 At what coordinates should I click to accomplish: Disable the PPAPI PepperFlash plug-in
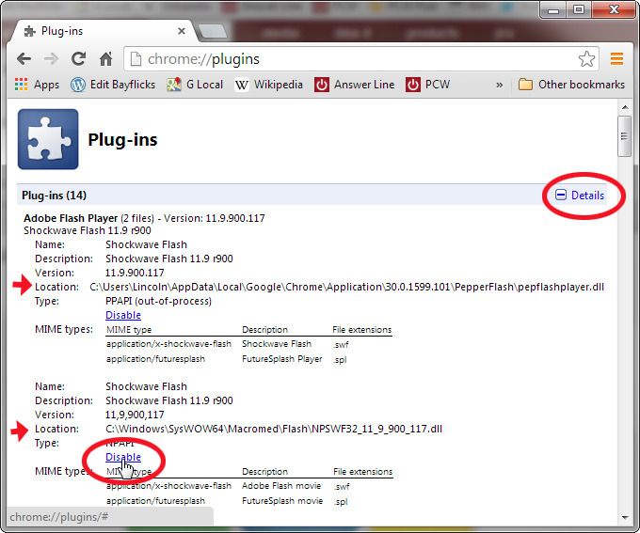click(x=123, y=315)
